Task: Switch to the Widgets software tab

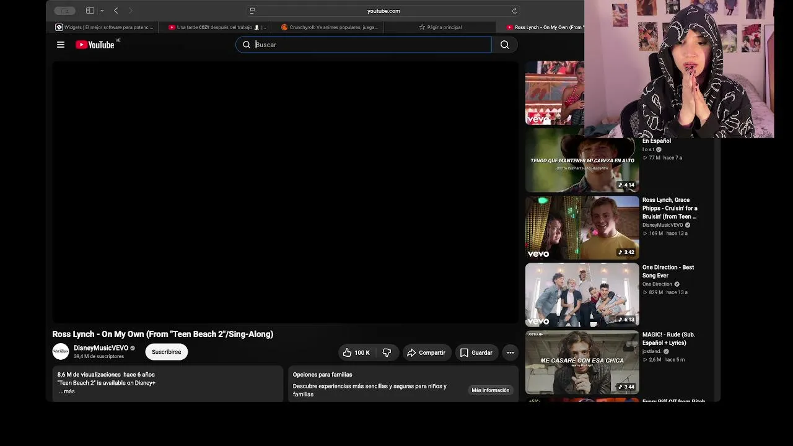Action: pos(104,27)
